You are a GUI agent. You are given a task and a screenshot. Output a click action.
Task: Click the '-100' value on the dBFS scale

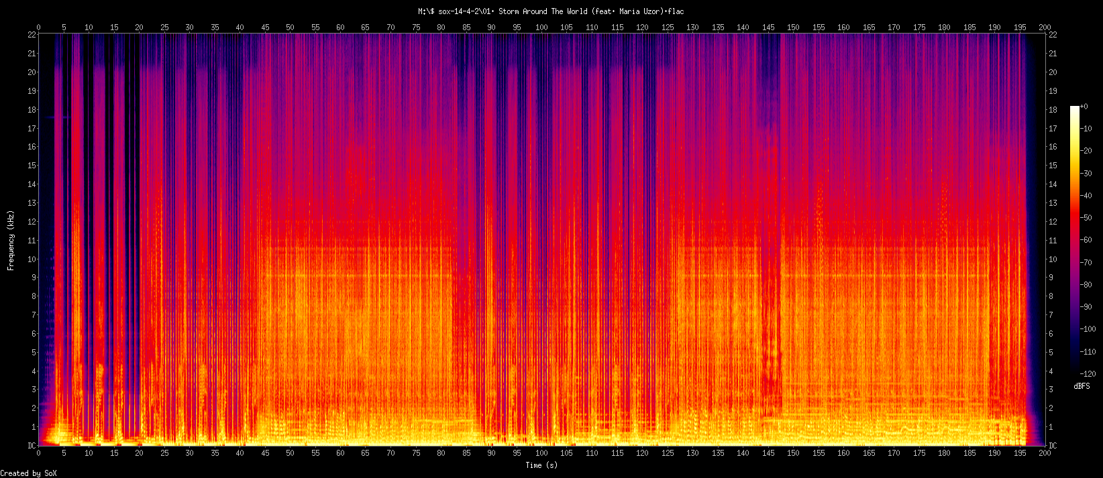(x=1088, y=329)
